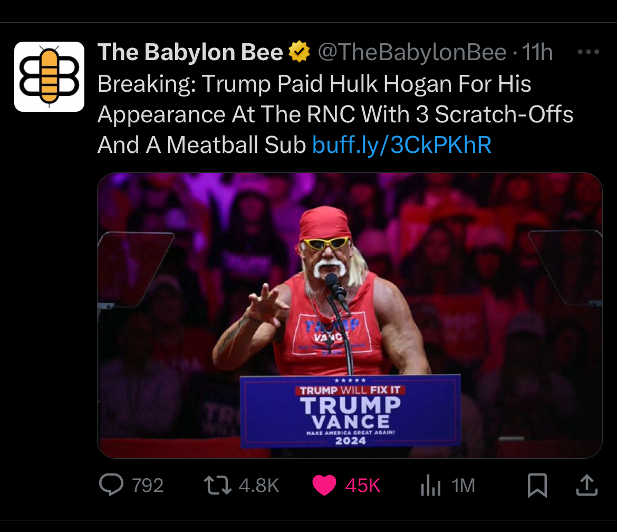Image resolution: width=617 pixels, height=532 pixels.
Task: Click the 1M views count
Action: (464, 485)
